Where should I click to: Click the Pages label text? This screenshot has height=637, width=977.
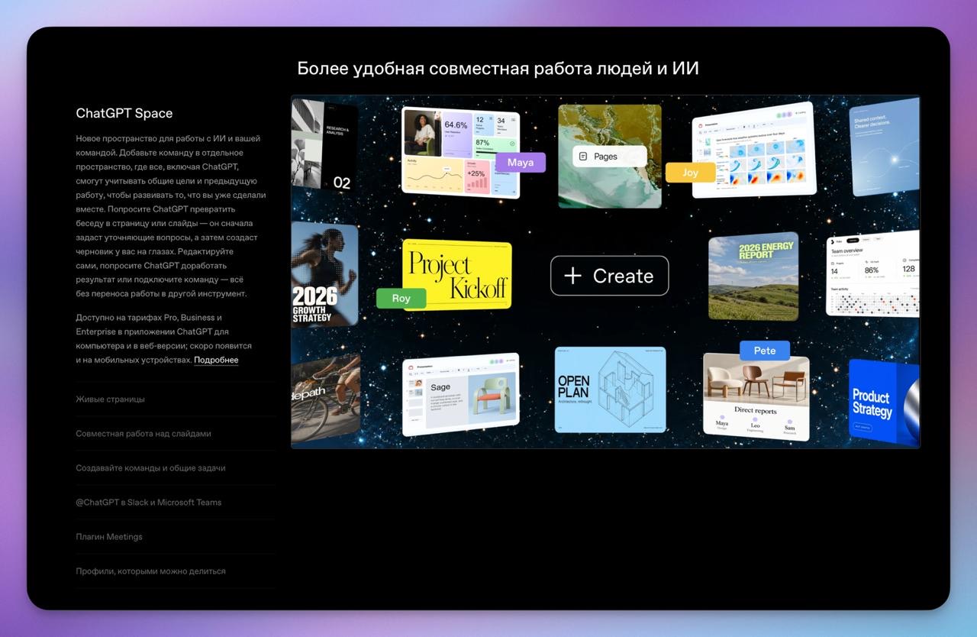click(x=605, y=157)
